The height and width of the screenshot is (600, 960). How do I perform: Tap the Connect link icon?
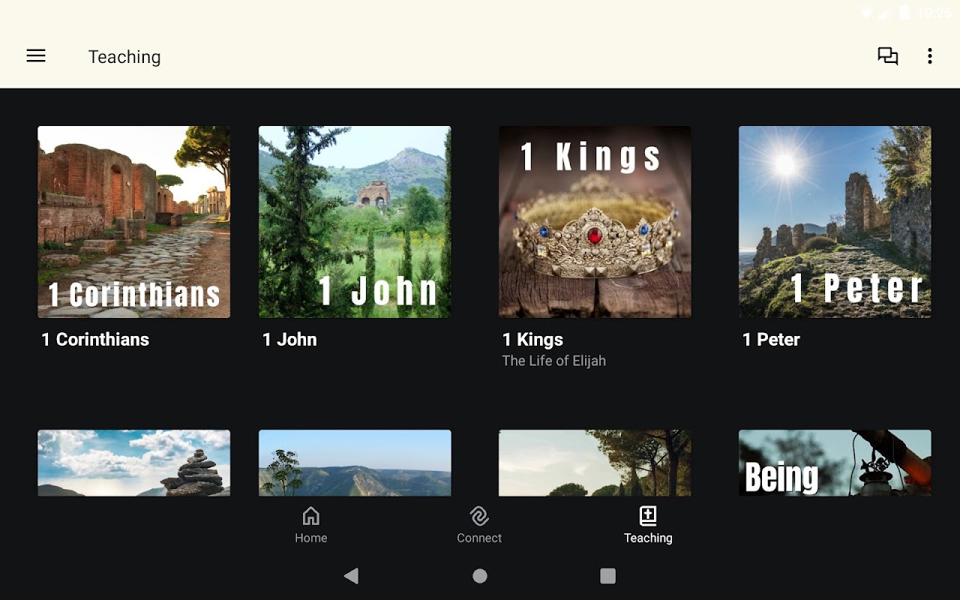tap(479, 516)
